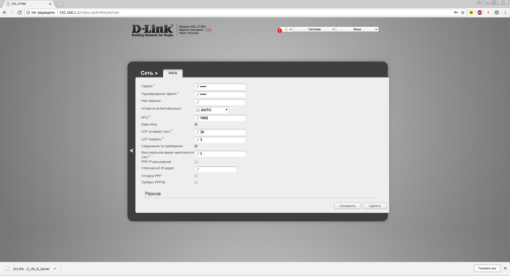Enable Отладка PPP checkbox
This screenshot has width=510, height=276.
click(x=196, y=176)
